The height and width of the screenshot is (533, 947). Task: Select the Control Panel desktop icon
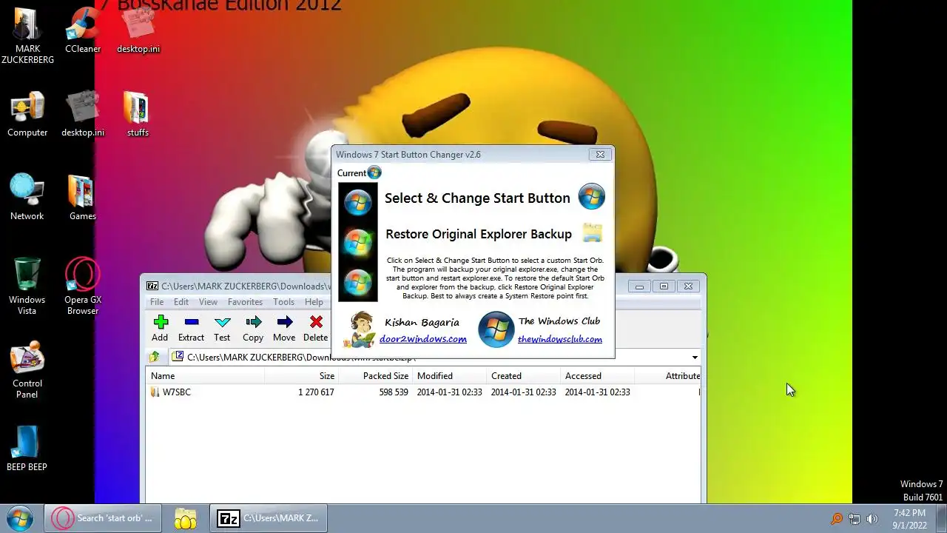(x=27, y=370)
